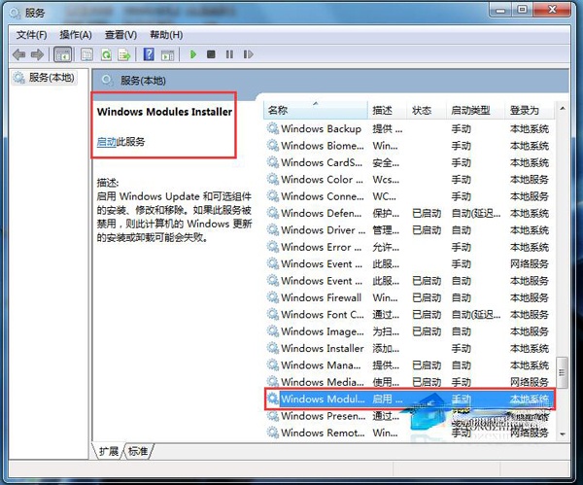Screen dimensions: 583x485
Task: Open the 帮助(H) menu
Action: tap(166, 35)
